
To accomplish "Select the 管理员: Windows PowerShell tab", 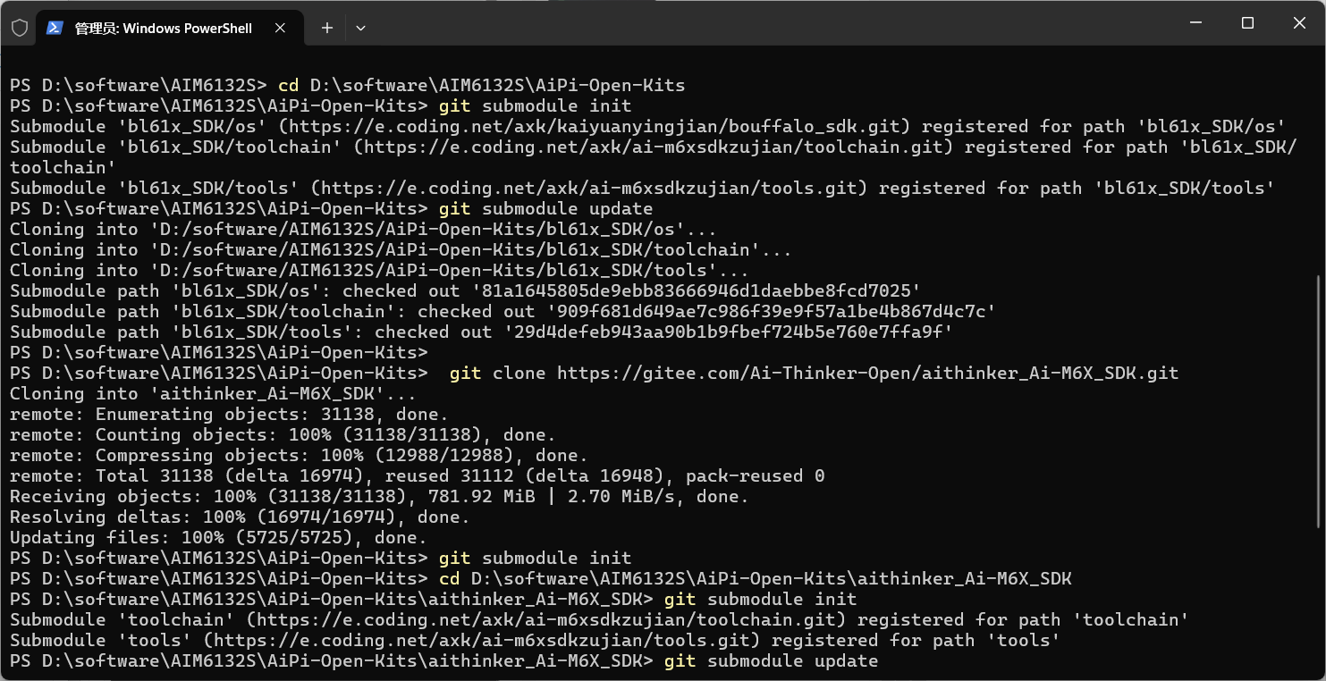I will pos(168,28).
